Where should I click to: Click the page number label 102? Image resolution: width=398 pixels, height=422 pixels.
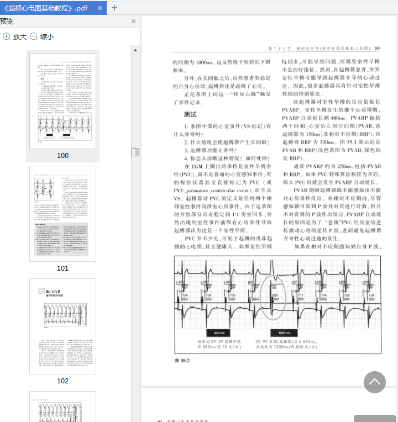(63, 381)
